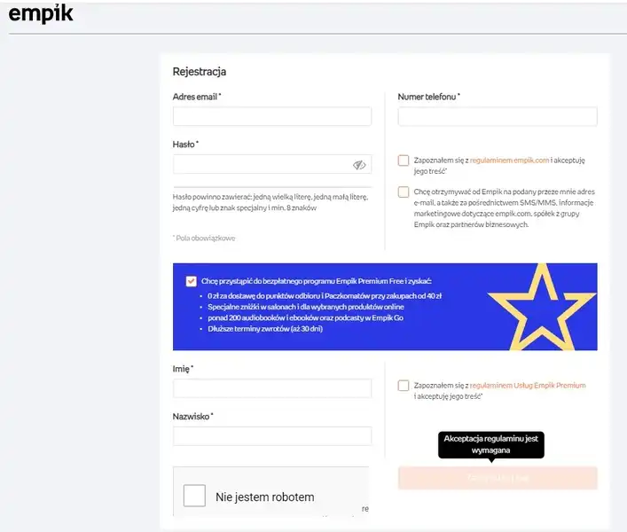The width and height of the screenshot is (627, 532).
Task: Focus the Numer telefonu field
Action: point(498,116)
